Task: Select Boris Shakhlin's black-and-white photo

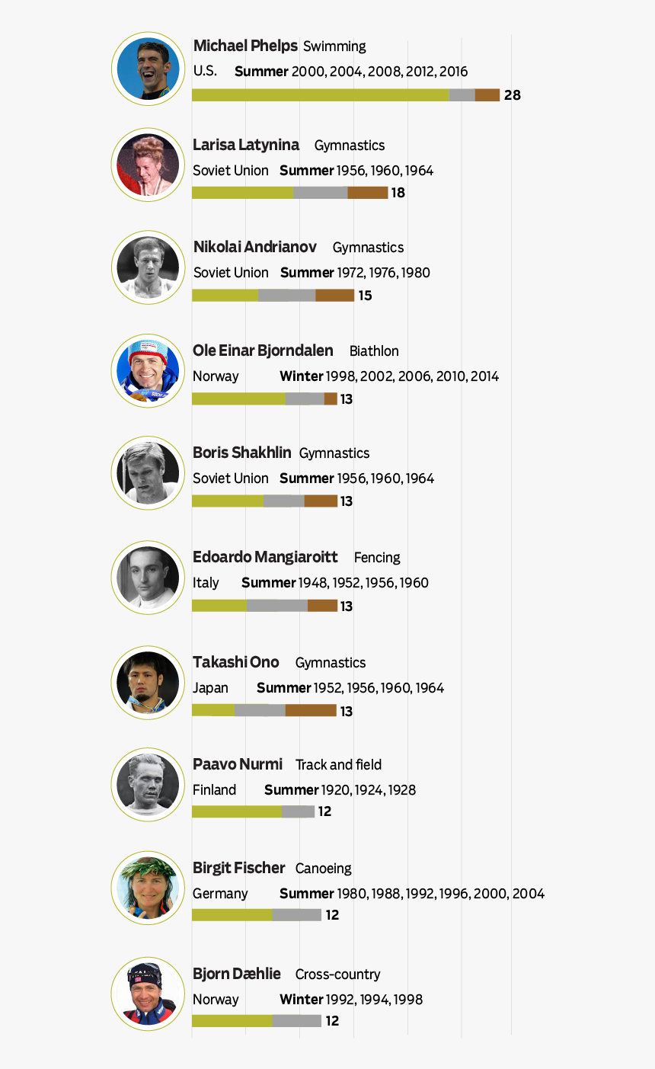Action: point(149,473)
